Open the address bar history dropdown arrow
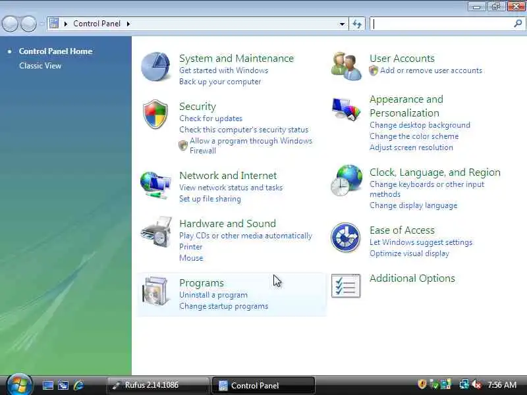This screenshot has width=527, height=395. [342, 24]
